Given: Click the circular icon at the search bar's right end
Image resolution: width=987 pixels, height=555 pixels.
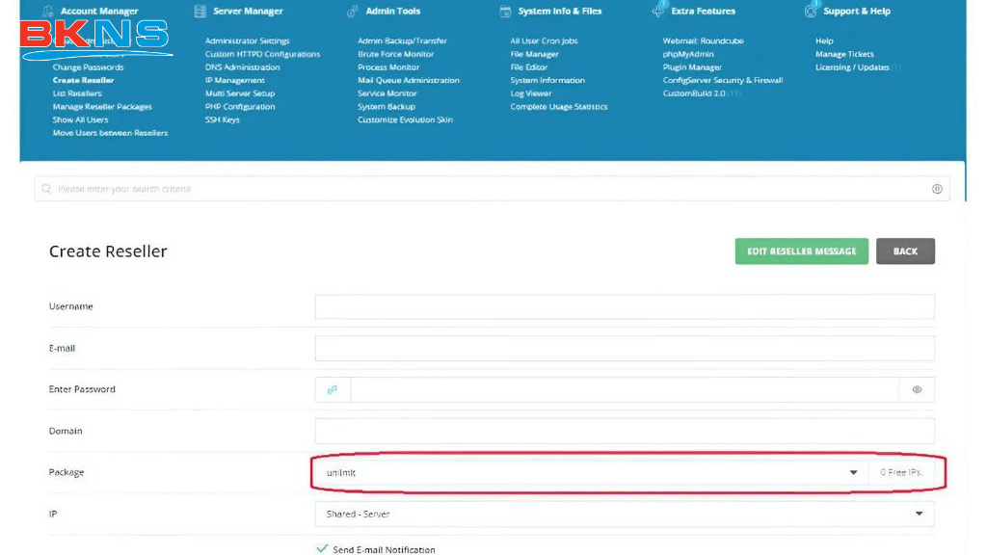Looking at the screenshot, I should (937, 189).
